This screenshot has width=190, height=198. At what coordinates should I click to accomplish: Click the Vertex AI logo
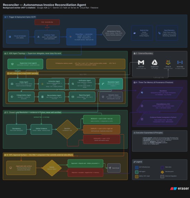click(168, 62)
